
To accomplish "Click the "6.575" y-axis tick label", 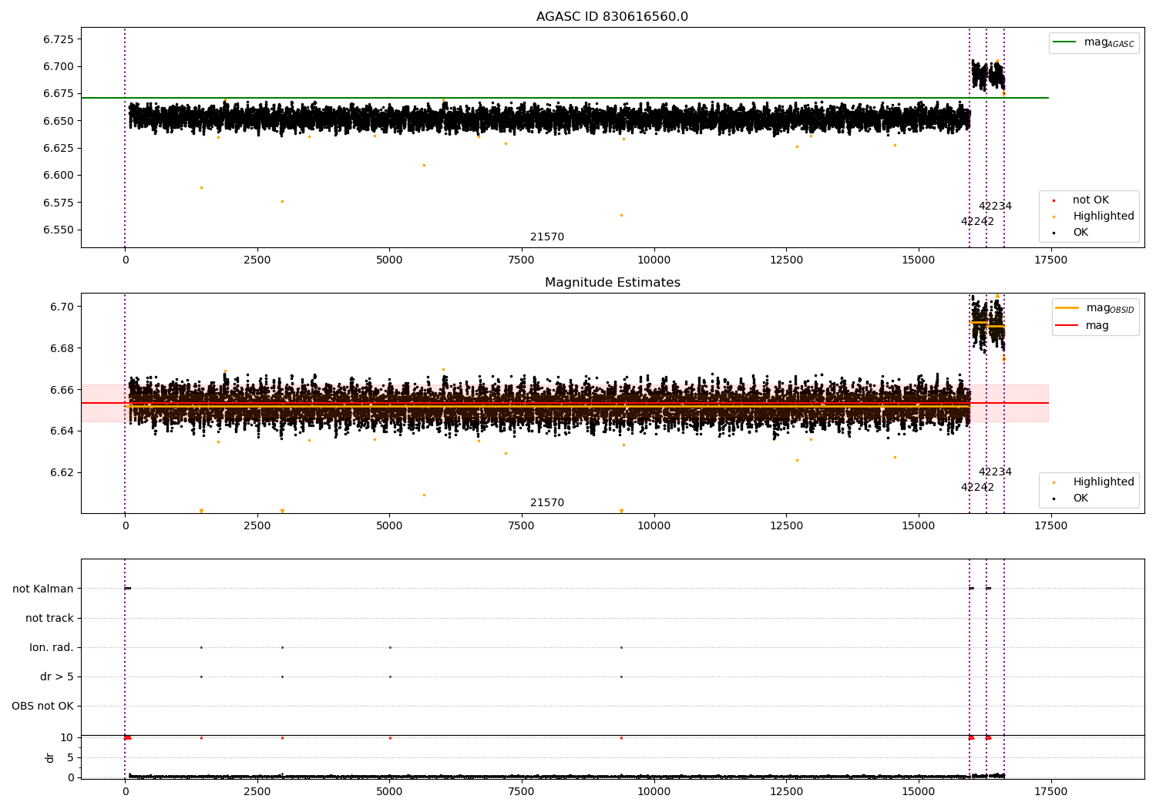I will pyautogui.click(x=58, y=203).
